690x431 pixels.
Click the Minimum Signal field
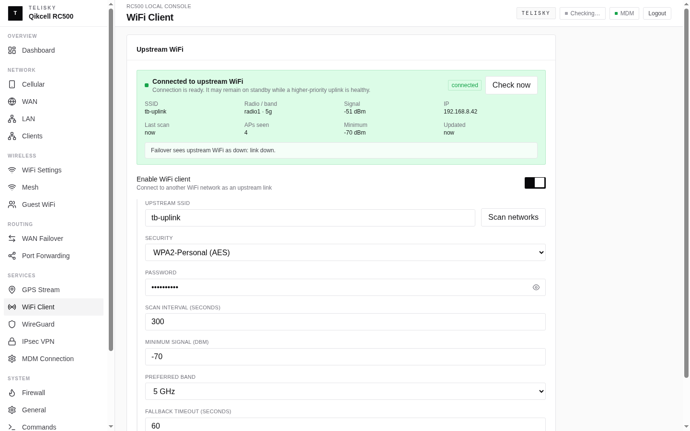(x=345, y=357)
